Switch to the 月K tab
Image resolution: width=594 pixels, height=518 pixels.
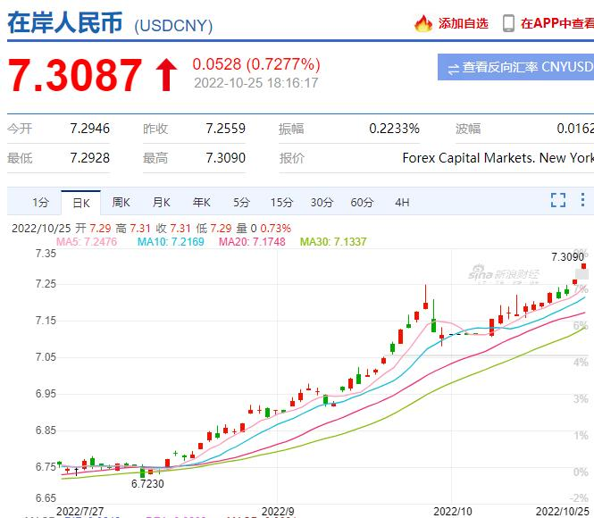161,203
